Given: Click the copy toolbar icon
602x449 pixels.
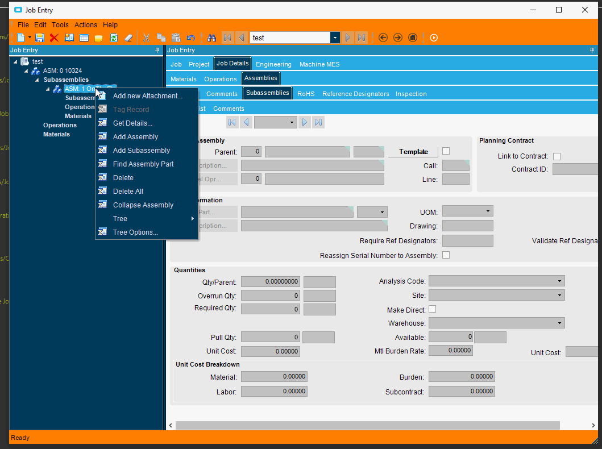Looking at the screenshot, I should click(161, 38).
